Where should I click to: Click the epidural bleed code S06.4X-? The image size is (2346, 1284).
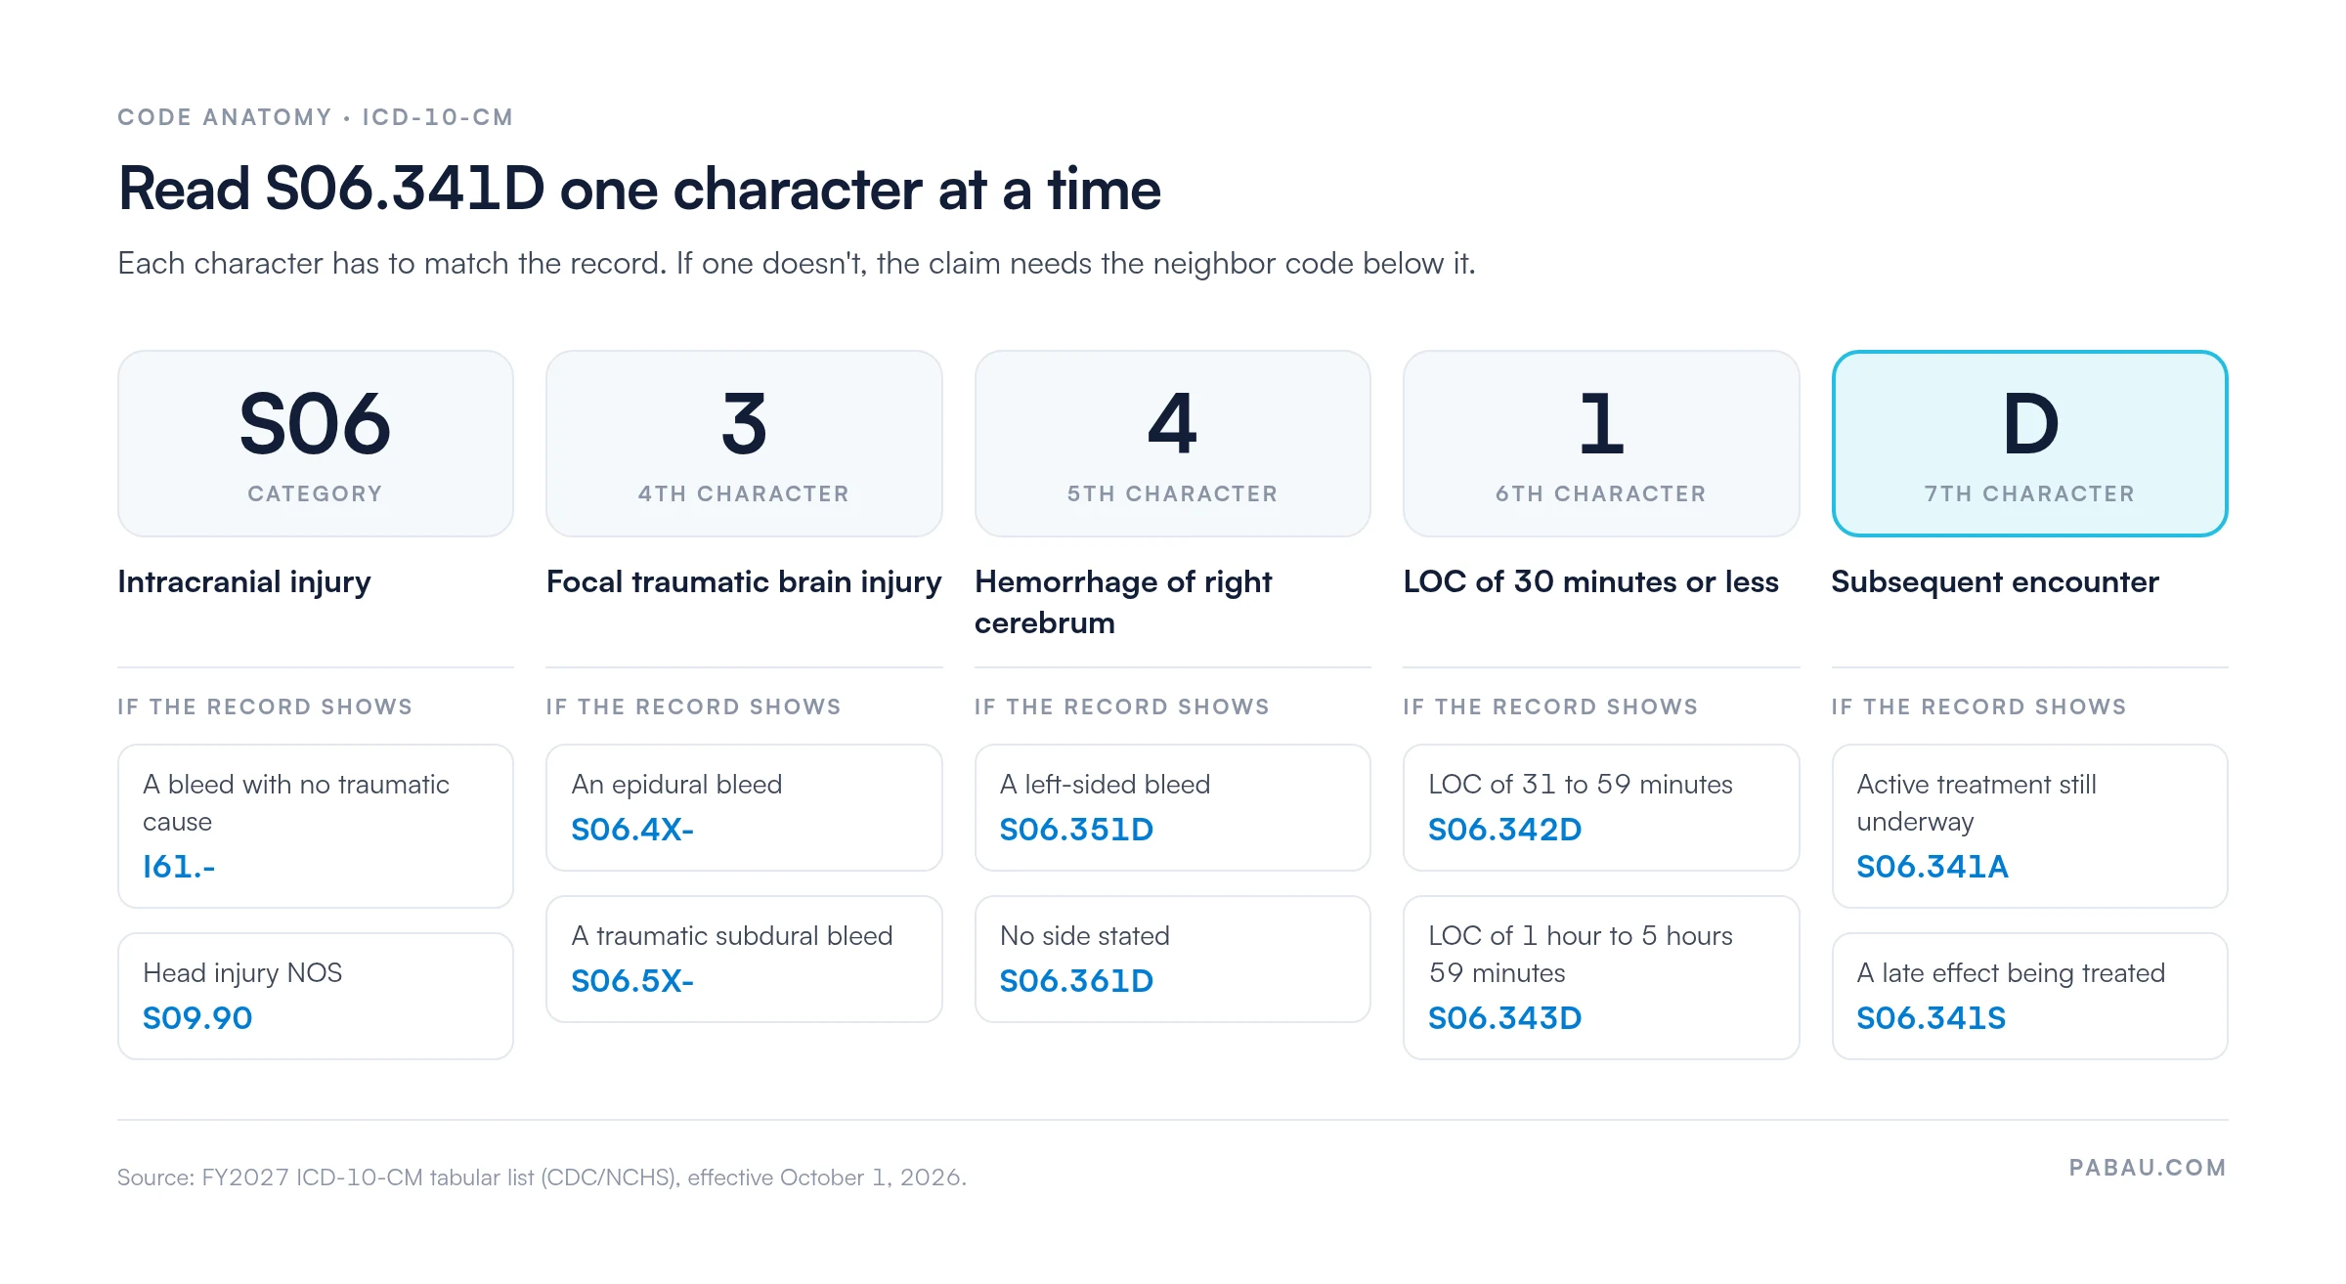631,830
